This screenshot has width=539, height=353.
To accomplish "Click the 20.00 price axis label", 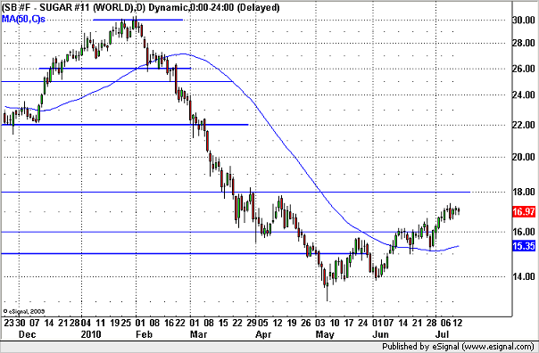I will [x=524, y=157].
